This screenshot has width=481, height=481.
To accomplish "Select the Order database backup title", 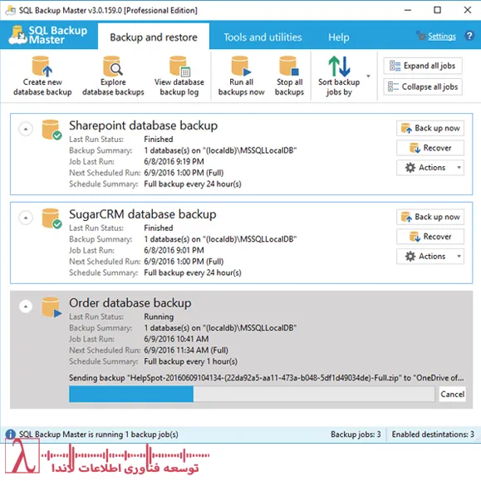I will [130, 302].
